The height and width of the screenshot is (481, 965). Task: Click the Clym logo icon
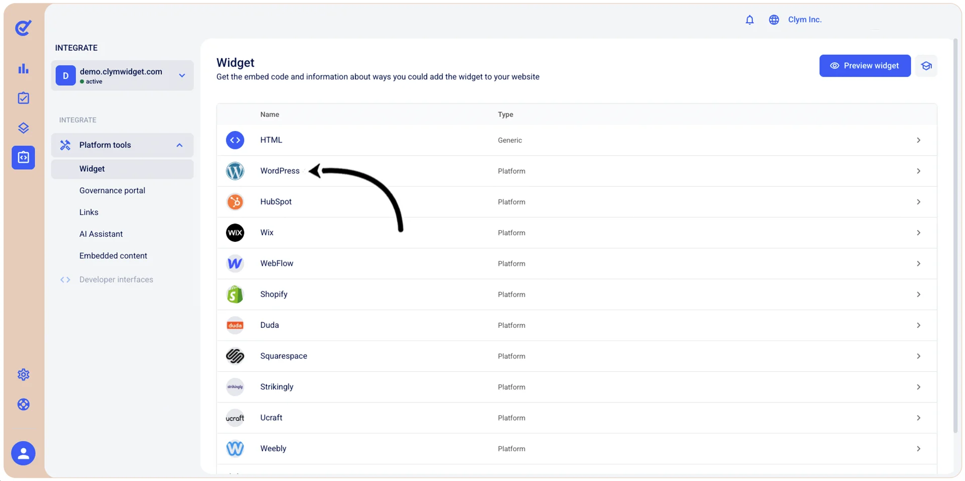pos(23,28)
